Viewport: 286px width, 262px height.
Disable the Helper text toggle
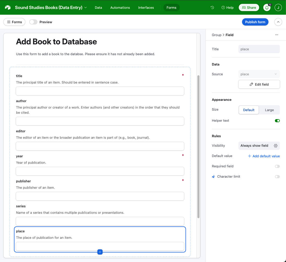click(277, 120)
